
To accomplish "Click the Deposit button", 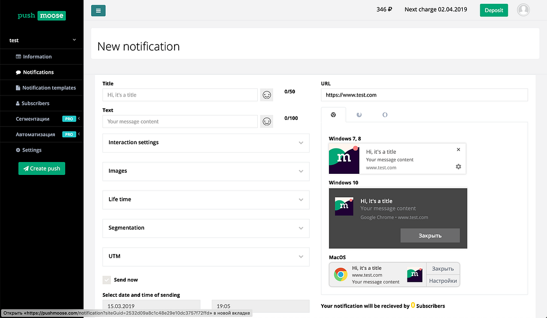I will point(493,10).
